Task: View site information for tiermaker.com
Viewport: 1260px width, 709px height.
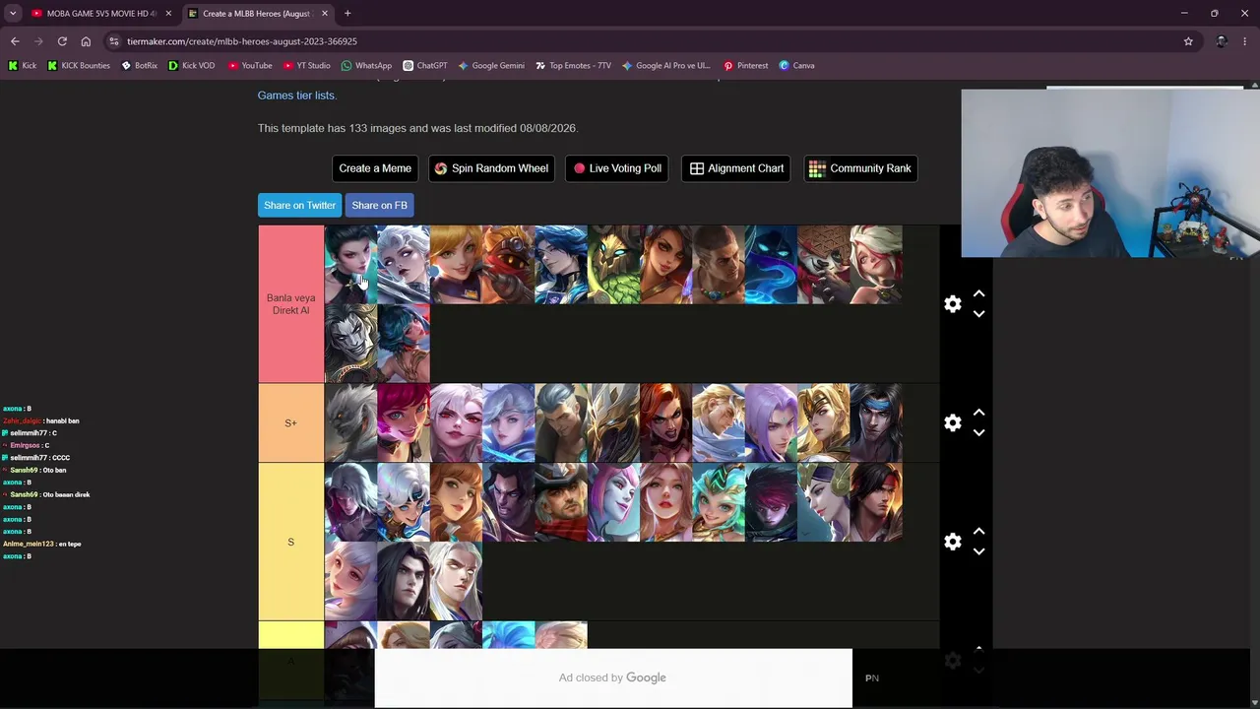Action: pyautogui.click(x=114, y=41)
